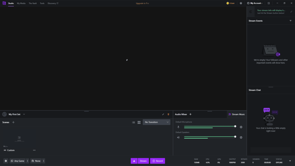The width and height of the screenshot is (295, 166).
Task: Open Default Speakers settings gear
Action: point(241,137)
